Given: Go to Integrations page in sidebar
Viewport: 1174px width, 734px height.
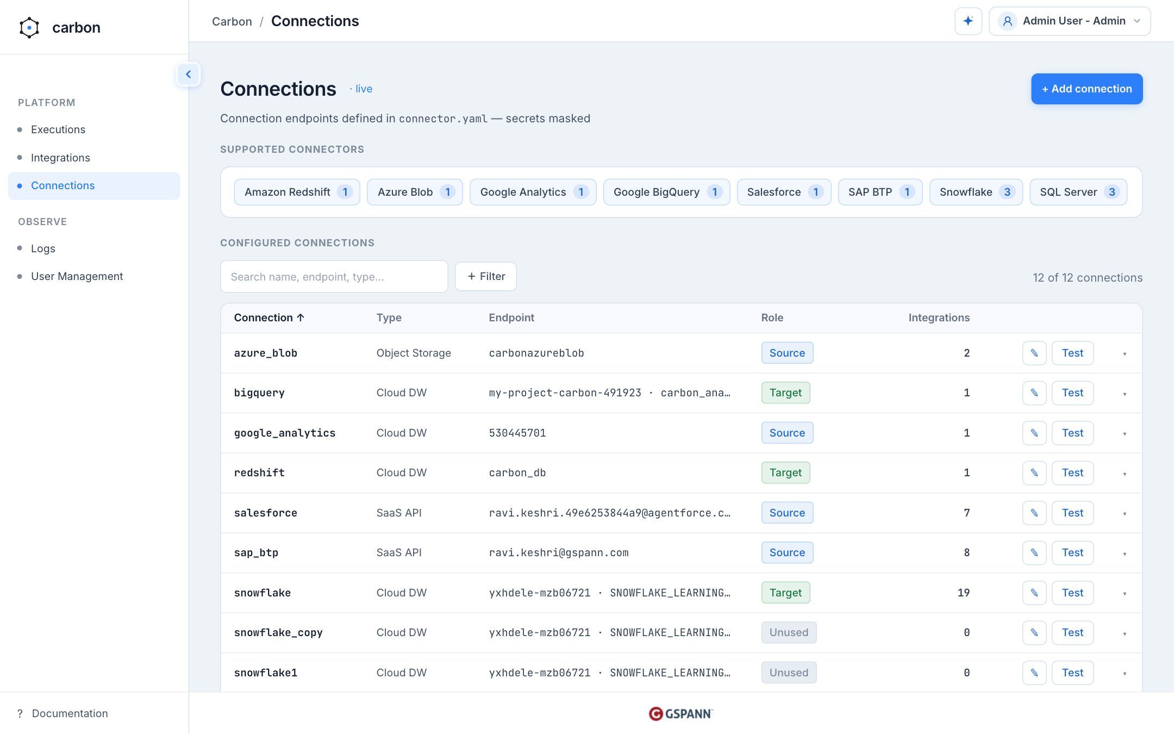Looking at the screenshot, I should point(94,158).
